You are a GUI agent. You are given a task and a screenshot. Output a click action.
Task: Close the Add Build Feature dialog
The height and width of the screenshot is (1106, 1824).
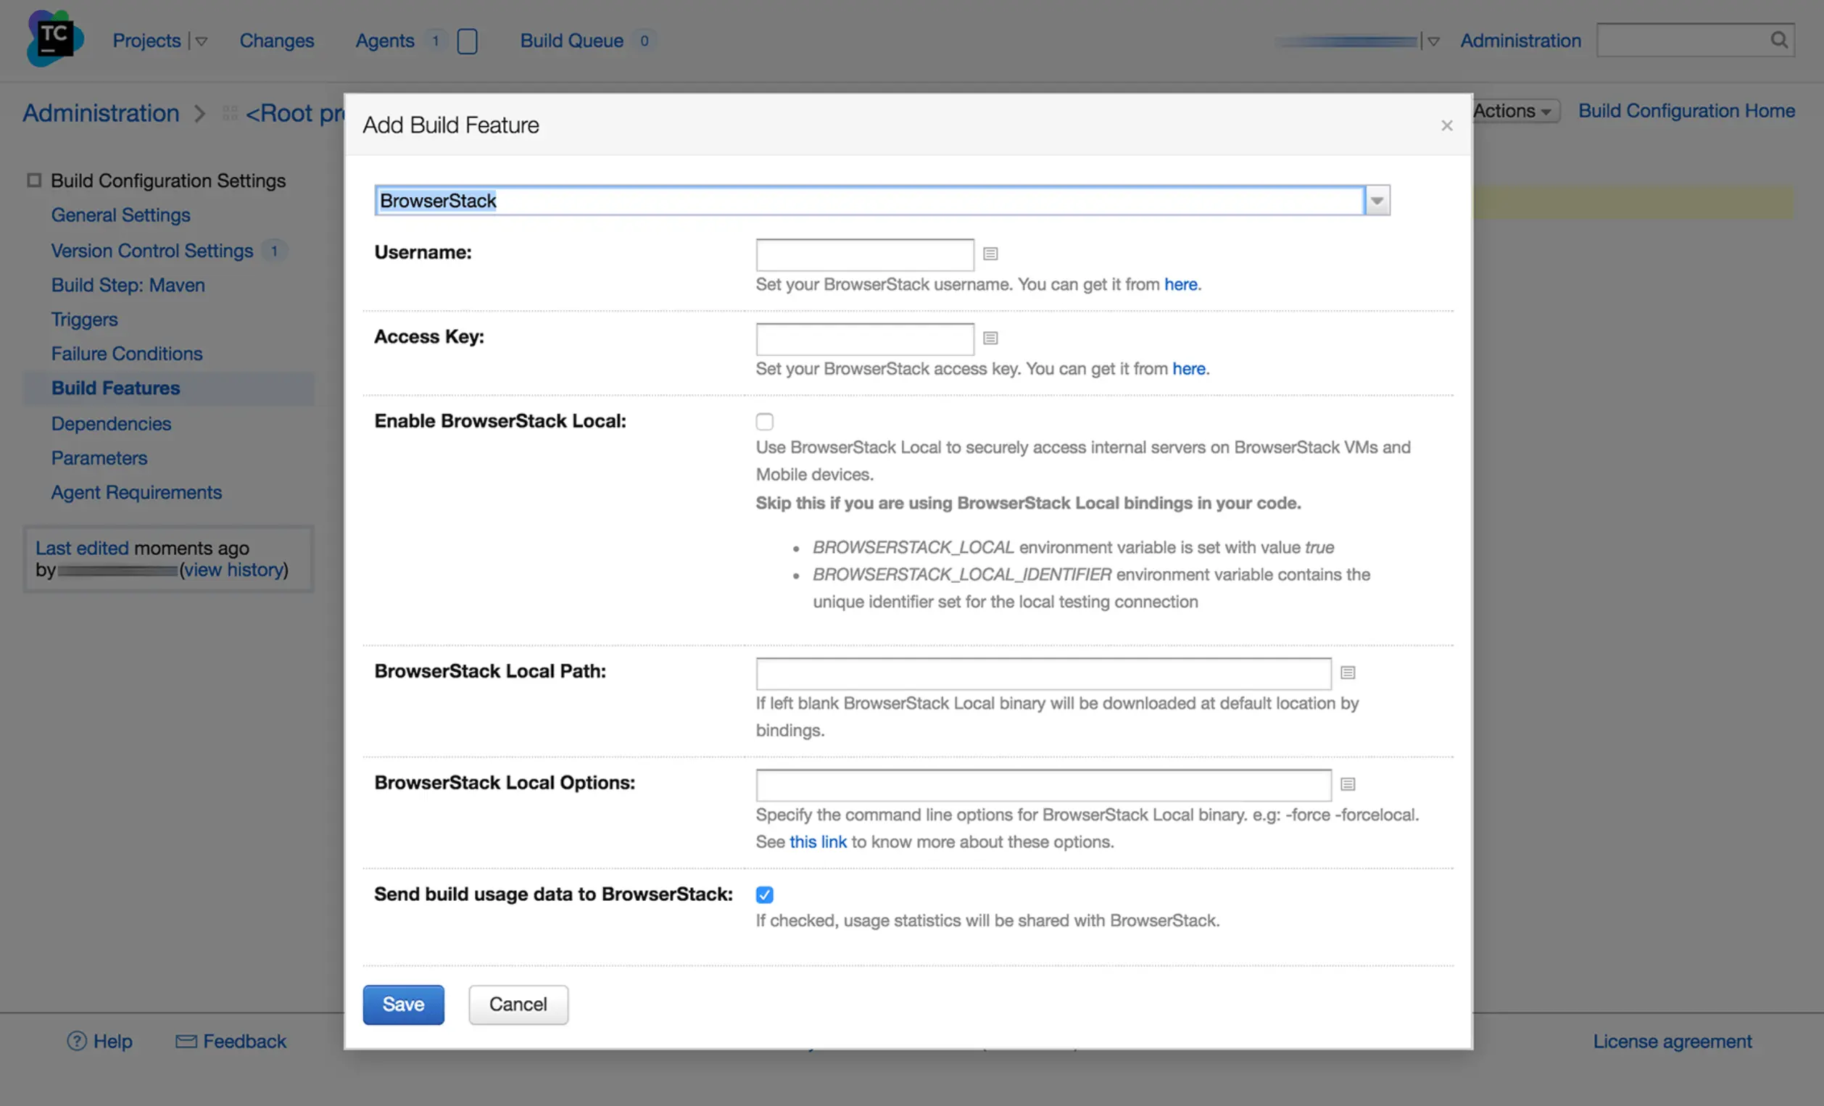click(x=1446, y=126)
